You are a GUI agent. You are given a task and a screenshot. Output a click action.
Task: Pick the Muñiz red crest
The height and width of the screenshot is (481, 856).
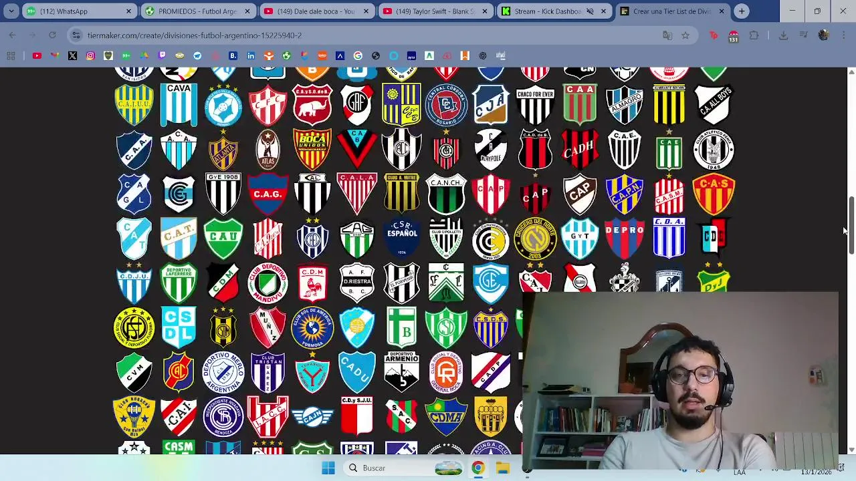coord(267,327)
